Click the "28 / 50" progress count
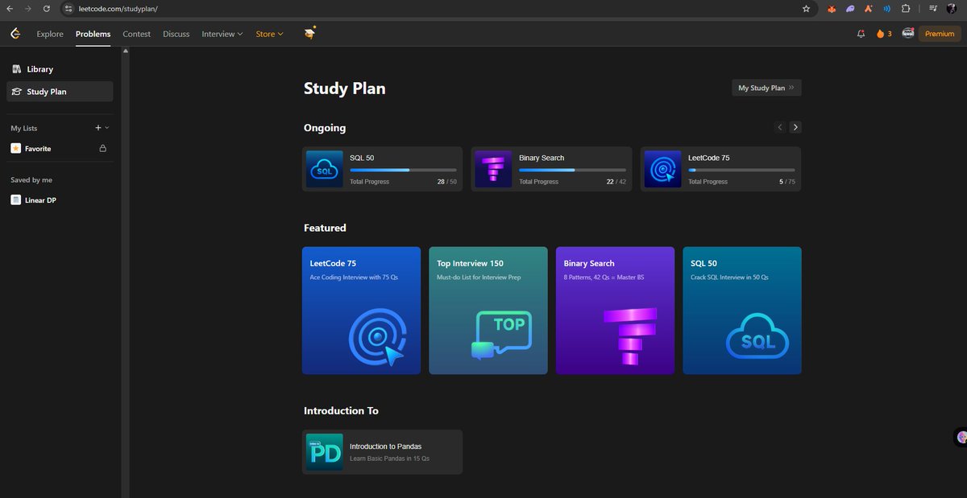Viewport: 967px width, 498px height. tap(446, 182)
